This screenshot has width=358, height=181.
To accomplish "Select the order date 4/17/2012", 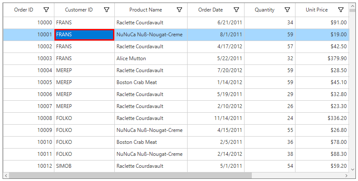I will click(216, 47).
